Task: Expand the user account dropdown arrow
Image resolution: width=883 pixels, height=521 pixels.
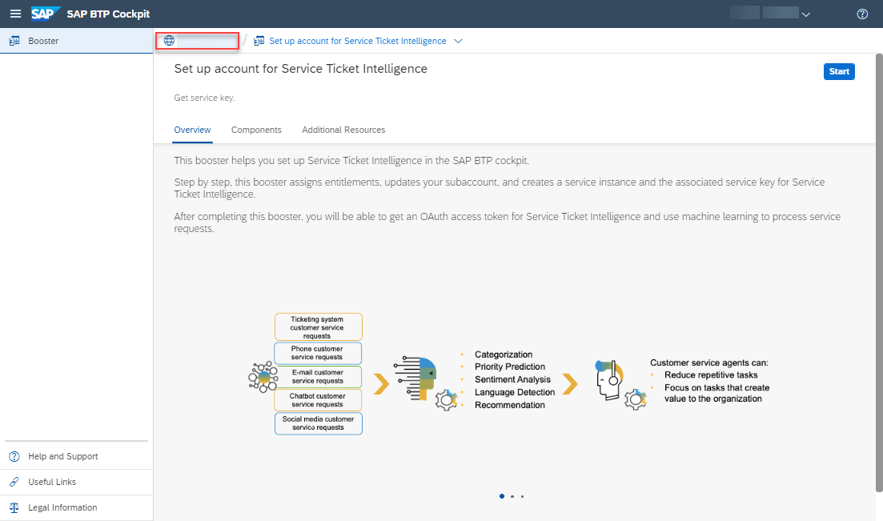Action: (x=806, y=14)
